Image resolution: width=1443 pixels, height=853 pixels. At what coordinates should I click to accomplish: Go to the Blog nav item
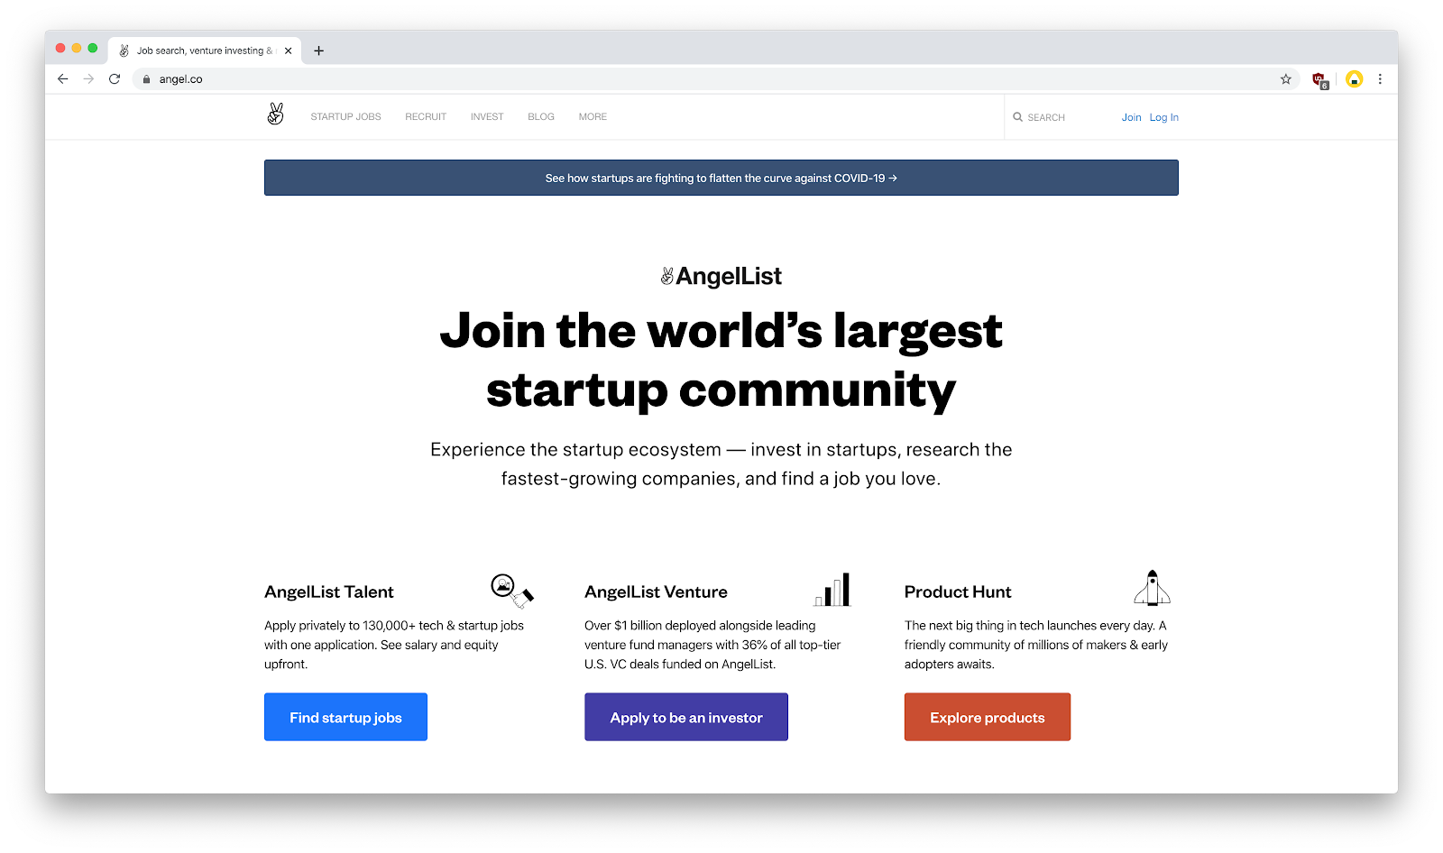[x=541, y=117]
